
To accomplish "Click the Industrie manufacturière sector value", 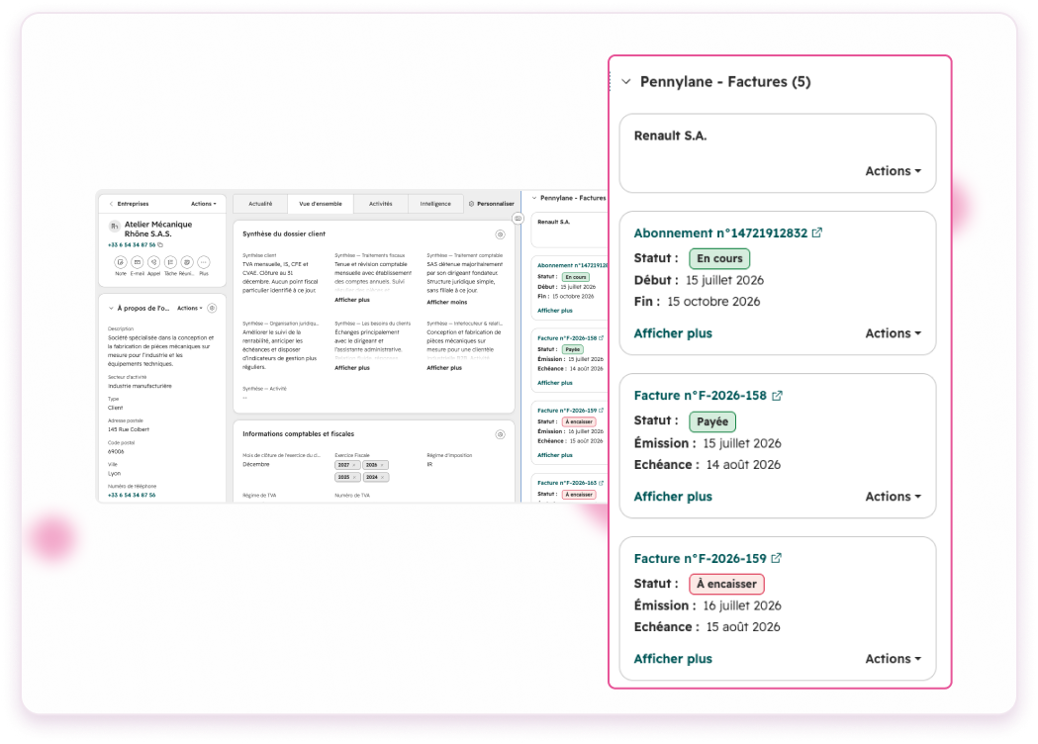I will (x=140, y=386).
